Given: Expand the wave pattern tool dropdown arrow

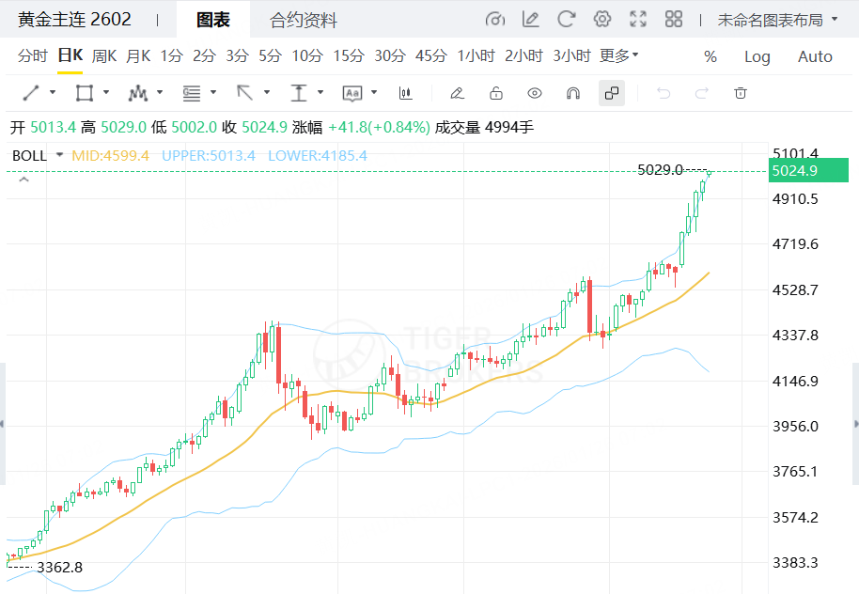Looking at the screenshot, I should click(160, 92).
